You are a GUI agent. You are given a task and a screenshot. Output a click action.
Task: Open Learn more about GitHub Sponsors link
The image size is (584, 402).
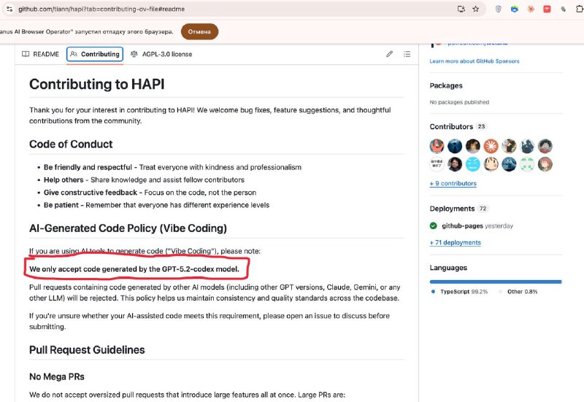pos(474,61)
